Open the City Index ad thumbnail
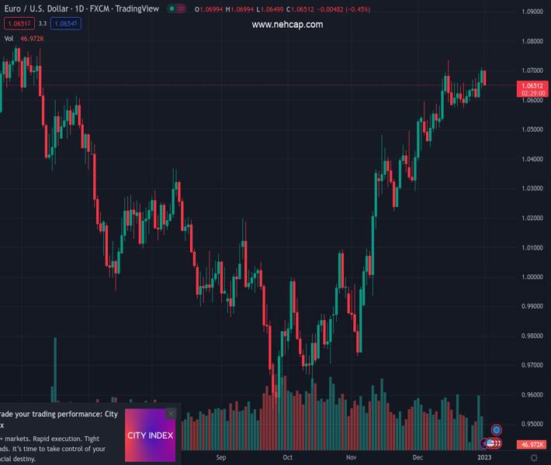551x465 pixels. pyautogui.click(x=150, y=436)
